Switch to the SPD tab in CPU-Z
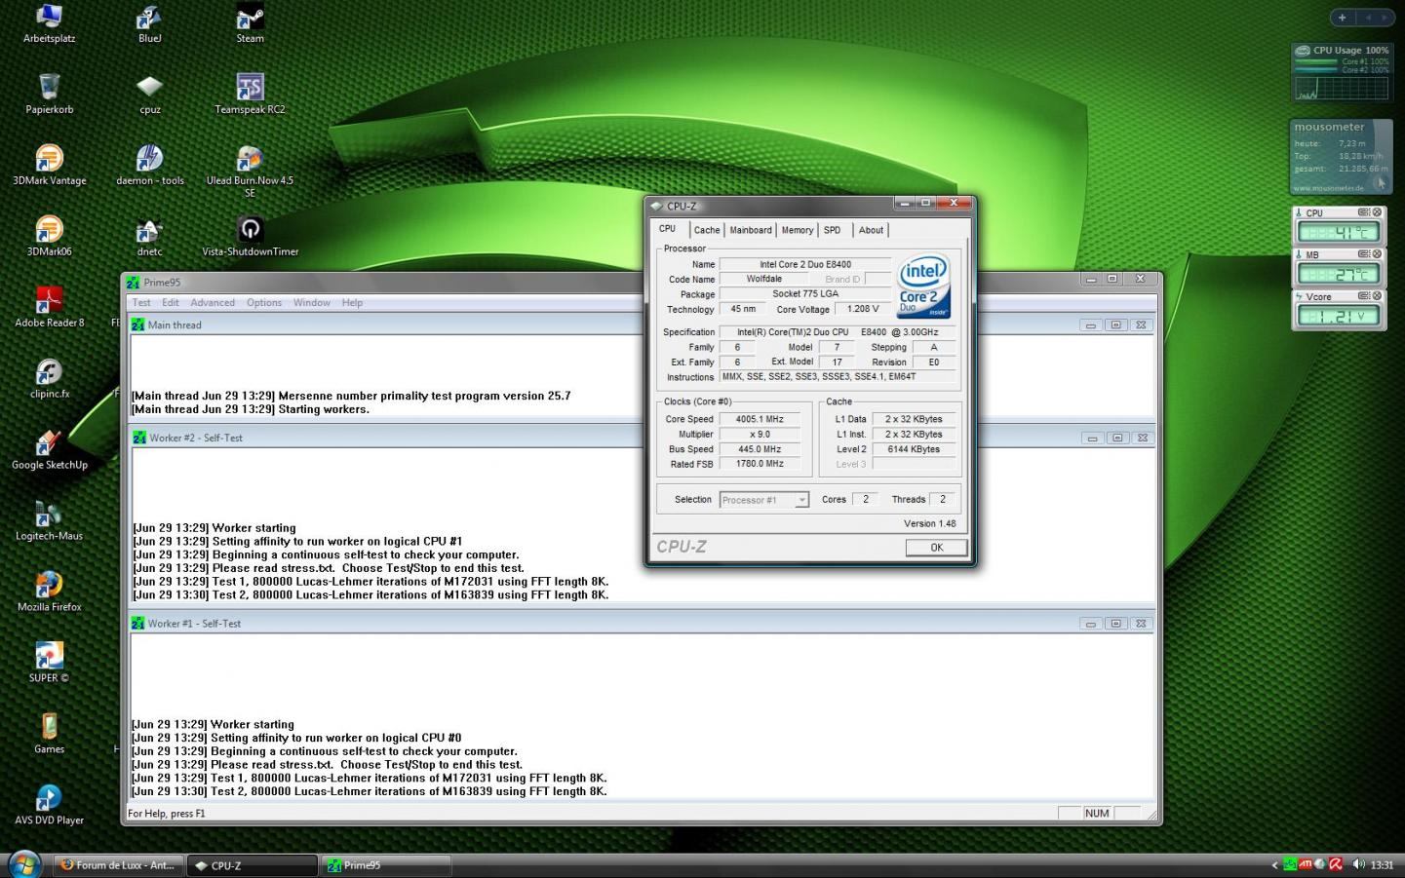Viewport: 1405px width, 878px height. coord(832,230)
